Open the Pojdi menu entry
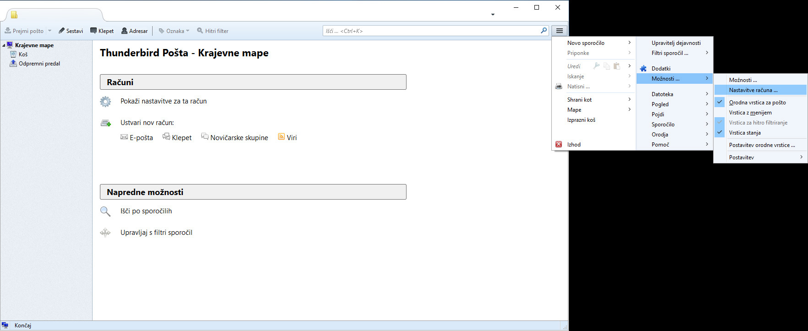This screenshot has width=808, height=331. click(x=675, y=114)
